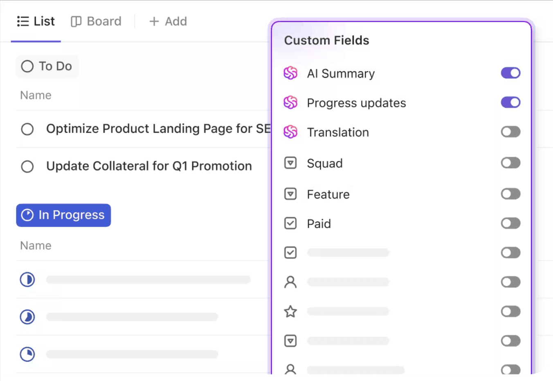Select the Feature field label
Image resolution: width=553 pixels, height=381 pixels.
[x=328, y=195]
